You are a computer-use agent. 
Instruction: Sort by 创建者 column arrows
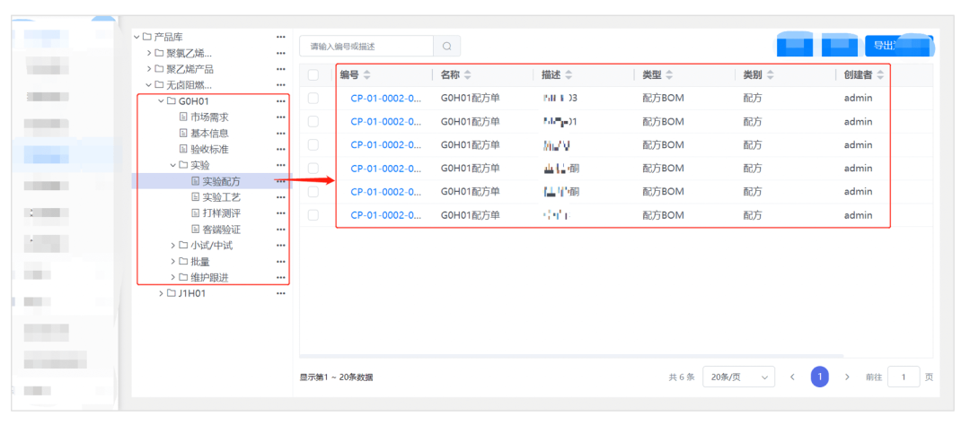(880, 74)
